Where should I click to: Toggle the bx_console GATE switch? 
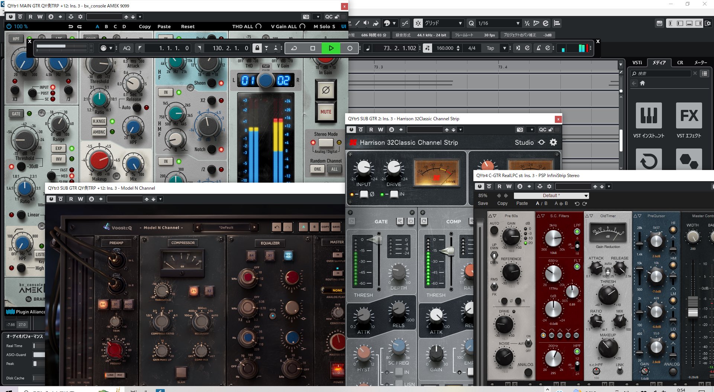pos(16,114)
